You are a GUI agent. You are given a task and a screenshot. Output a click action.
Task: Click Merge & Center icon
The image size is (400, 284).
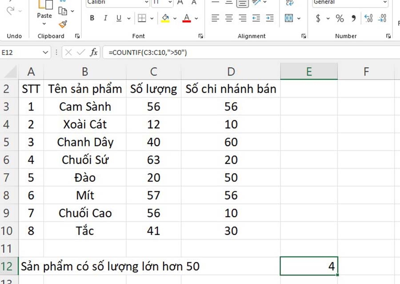pyautogui.click(x=289, y=18)
